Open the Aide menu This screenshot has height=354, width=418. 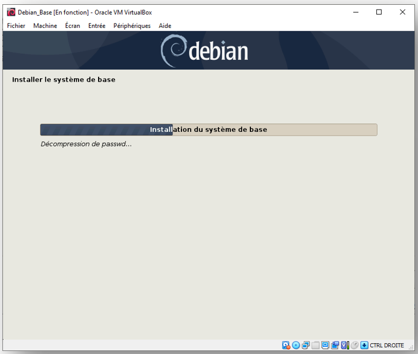click(165, 26)
